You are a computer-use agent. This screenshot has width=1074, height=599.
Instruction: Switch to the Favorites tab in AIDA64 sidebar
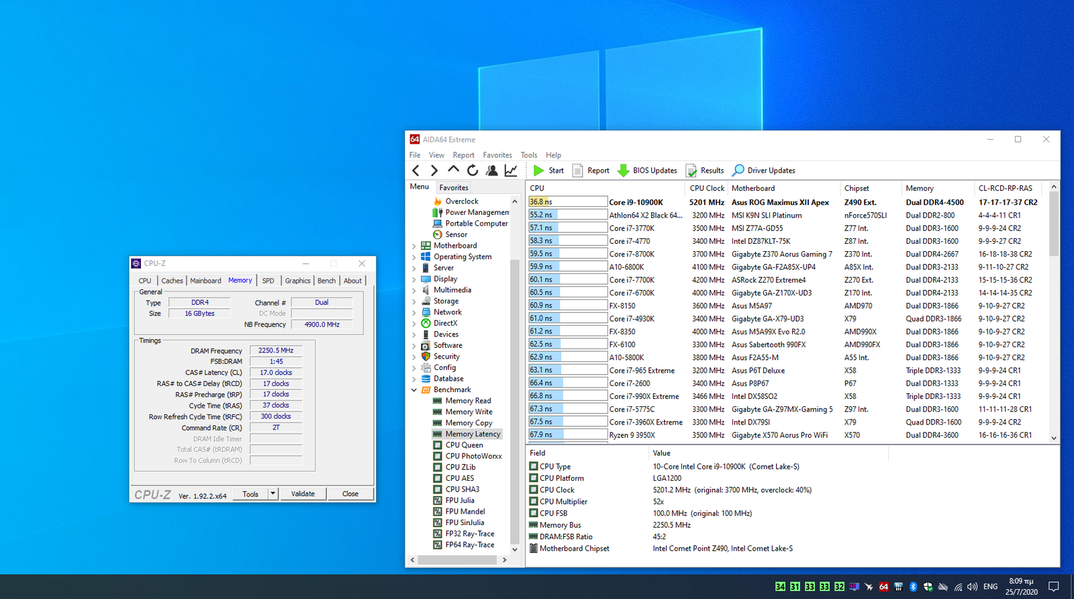click(454, 188)
